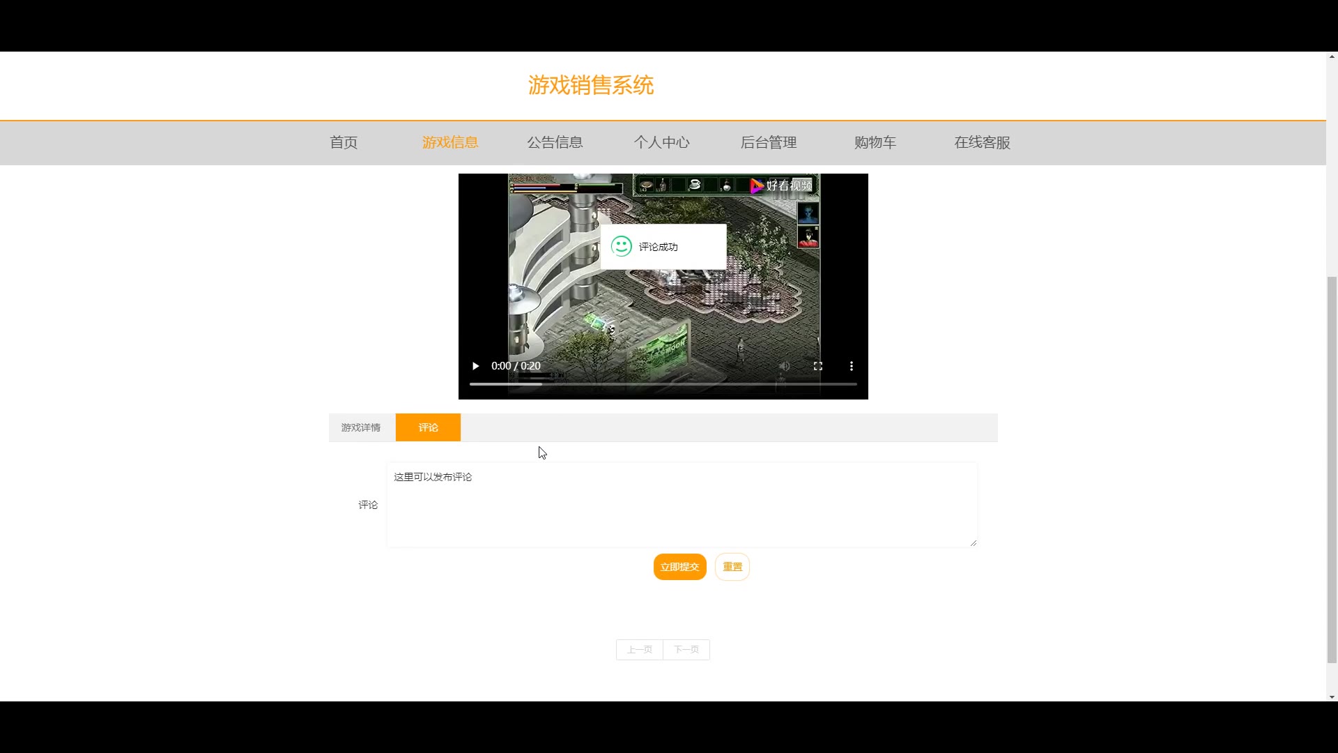Seek along the video progress bar
Screen dimensions: 1338x753
(x=663, y=384)
